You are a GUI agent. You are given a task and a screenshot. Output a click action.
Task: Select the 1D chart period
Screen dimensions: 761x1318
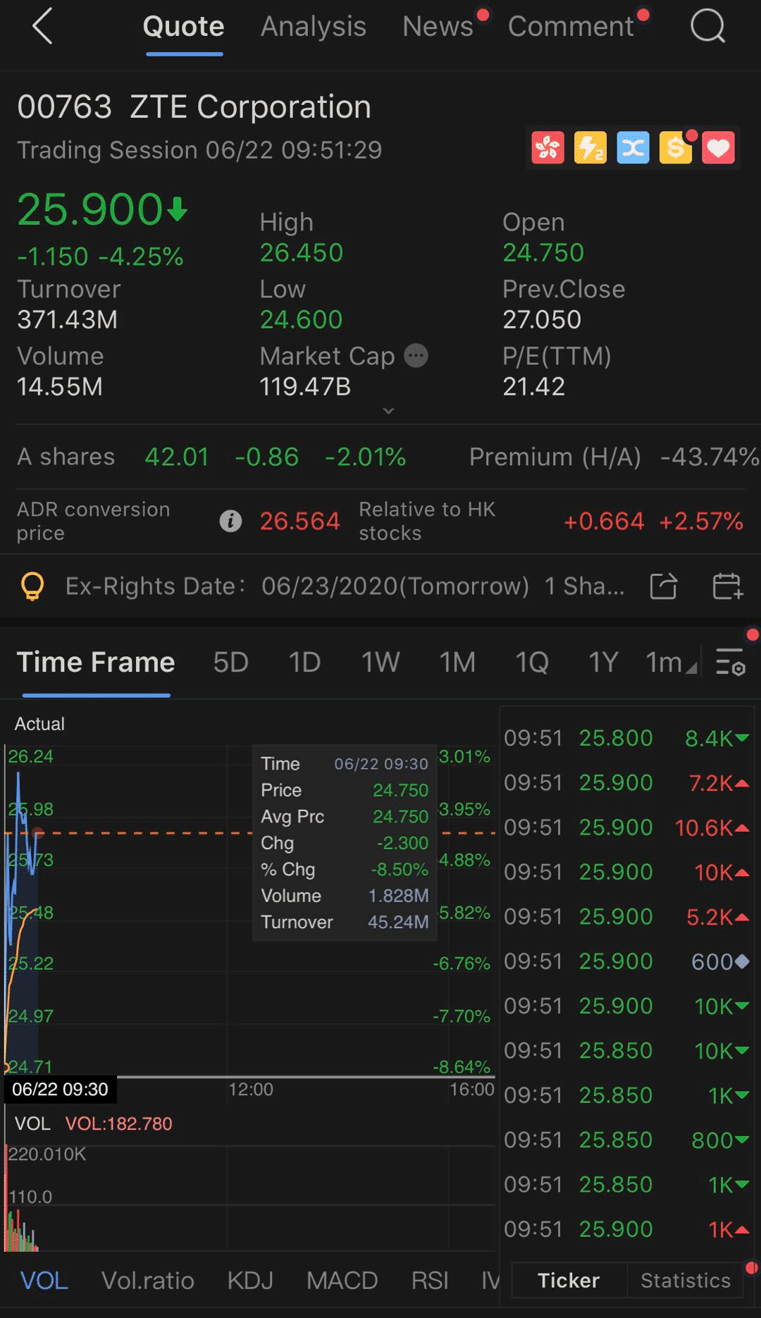304,663
